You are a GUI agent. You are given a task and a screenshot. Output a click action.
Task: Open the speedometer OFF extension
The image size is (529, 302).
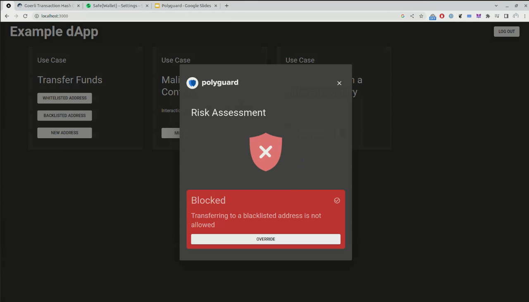432,17
